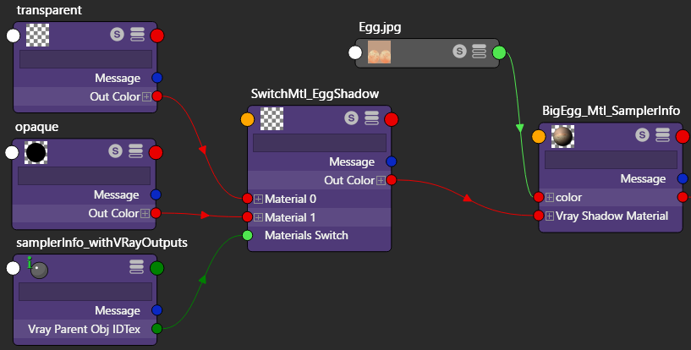691x350 pixels.
Task: Expand Vray Shadow Material attribute plus box
Action: coord(550,216)
